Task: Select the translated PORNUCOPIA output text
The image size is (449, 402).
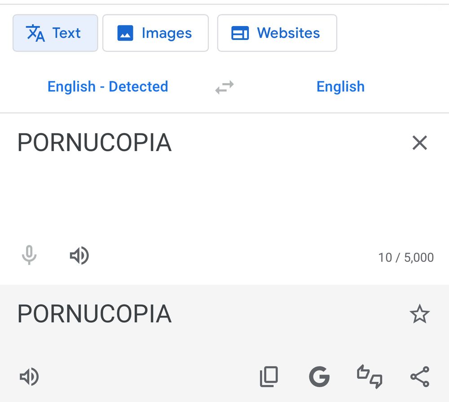Action: pos(94,314)
